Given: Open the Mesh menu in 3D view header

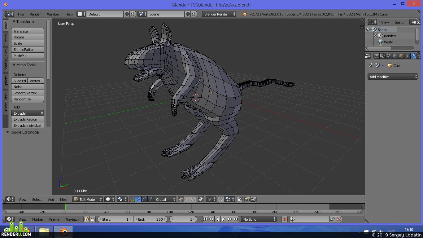Looking at the screenshot, I should [x=64, y=200].
